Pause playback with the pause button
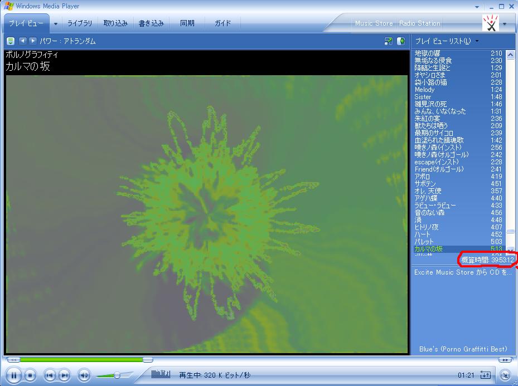Screen dimensions: 518x386 14,375
